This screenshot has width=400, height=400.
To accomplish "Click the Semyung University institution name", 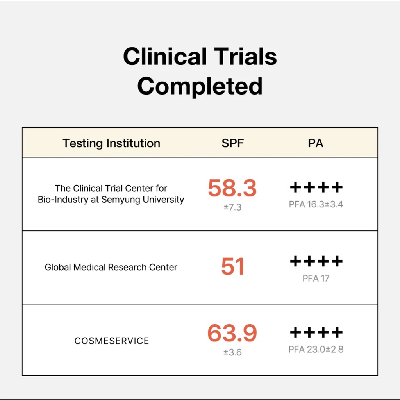I will point(111,194).
